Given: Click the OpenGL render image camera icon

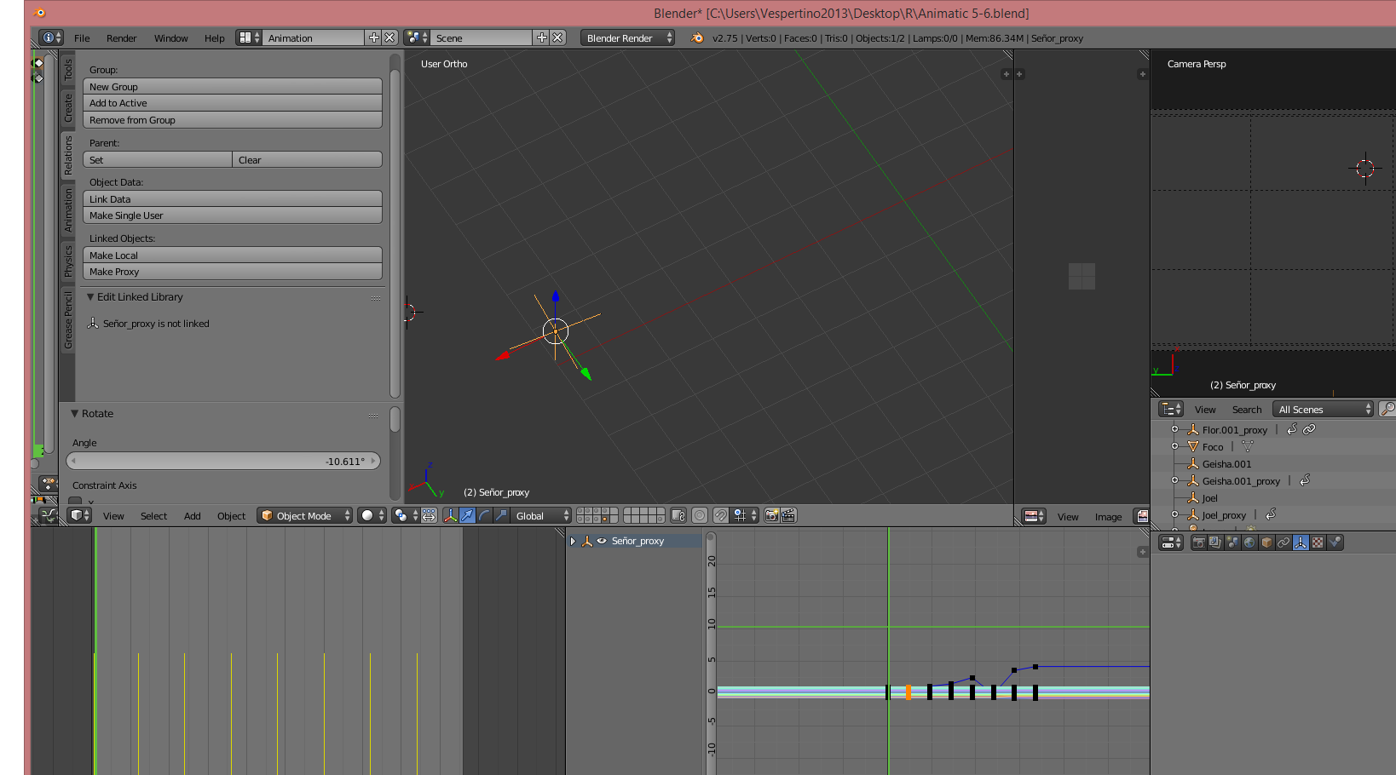Looking at the screenshot, I should [x=771, y=516].
